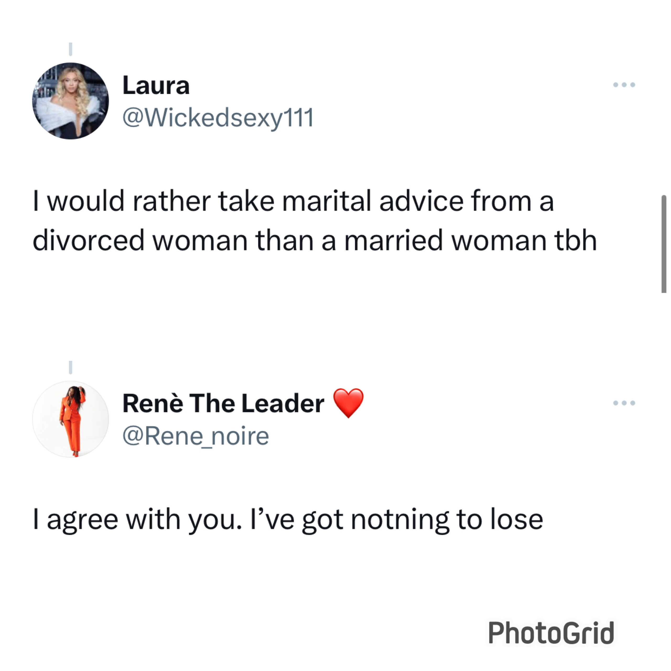671x671 pixels.
Task: Open more options on Renè's tweet
Action: point(624,403)
